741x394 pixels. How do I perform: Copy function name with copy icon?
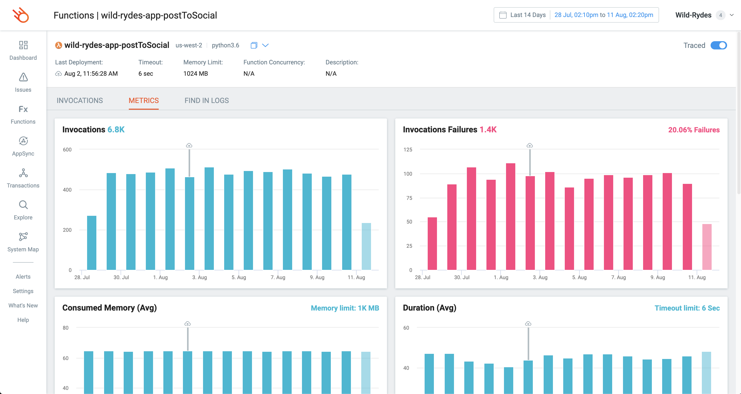point(254,45)
